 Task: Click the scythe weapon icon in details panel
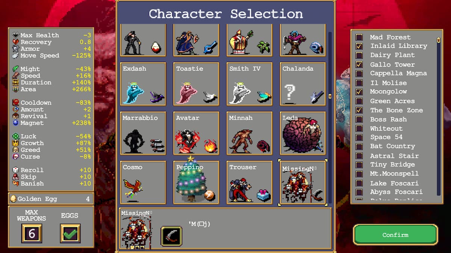point(171,236)
